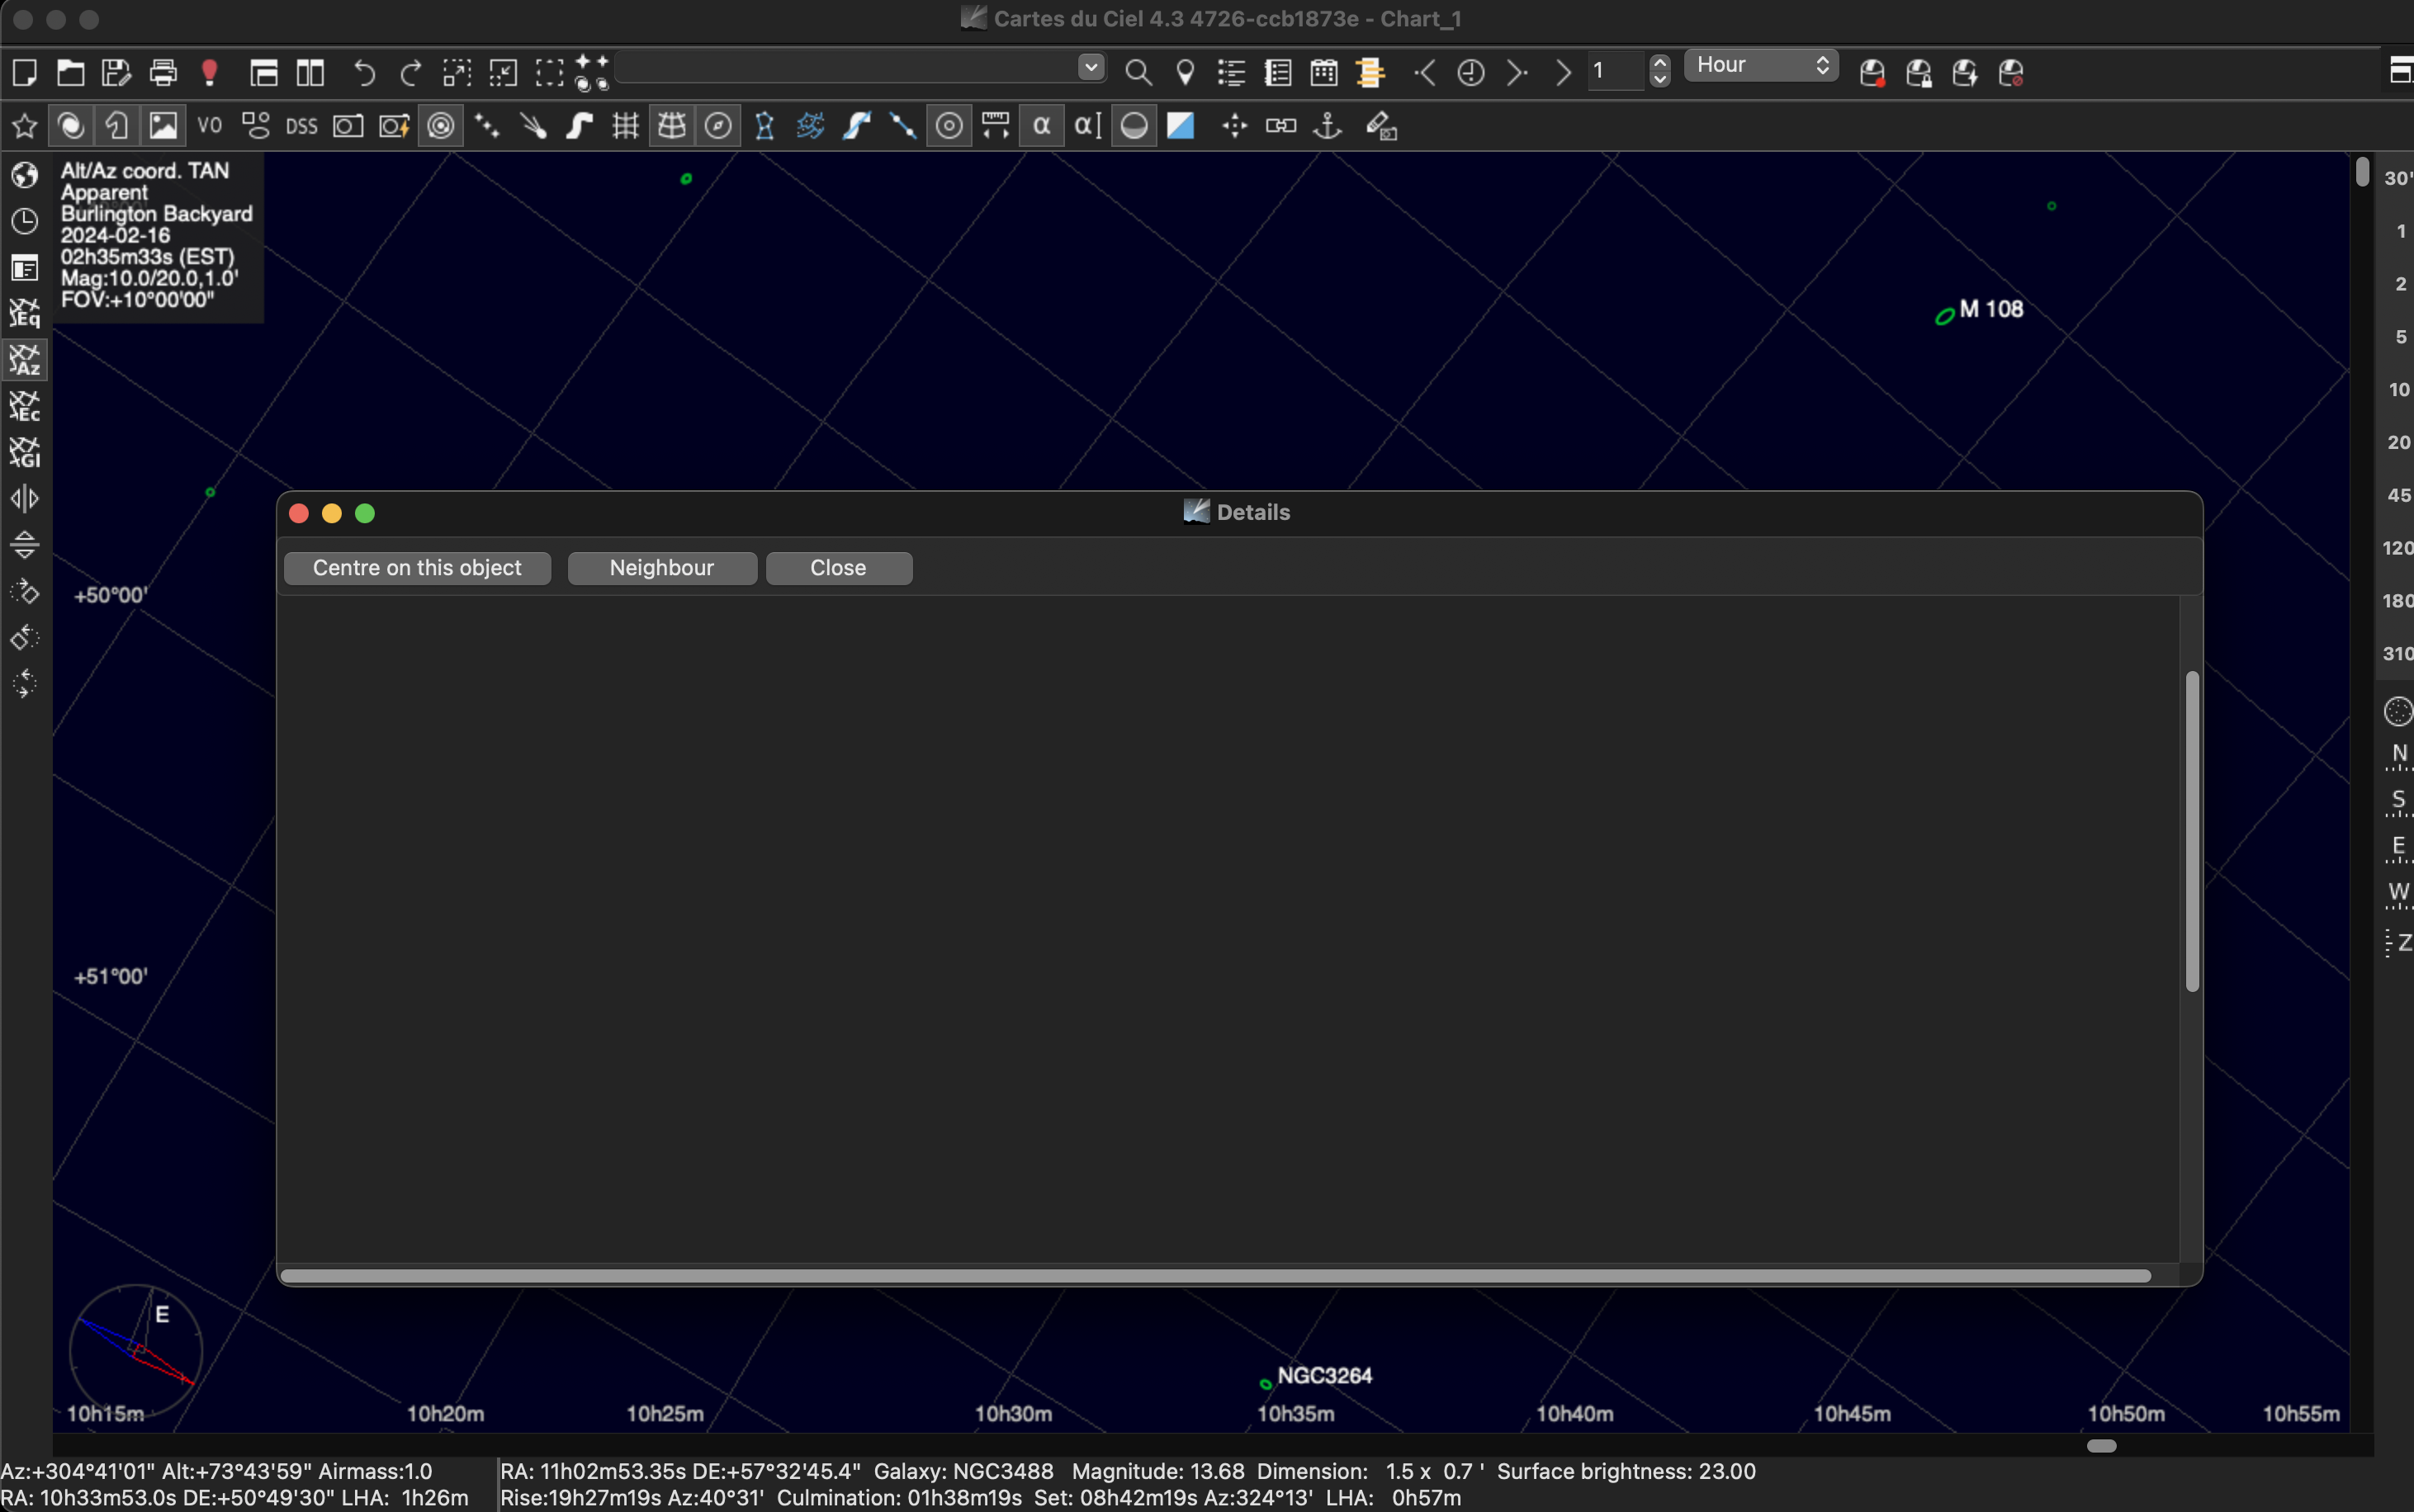Viewport: 2414px width, 1512px height.
Task: Increase the time step value with the stepper
Action: 1660,62
